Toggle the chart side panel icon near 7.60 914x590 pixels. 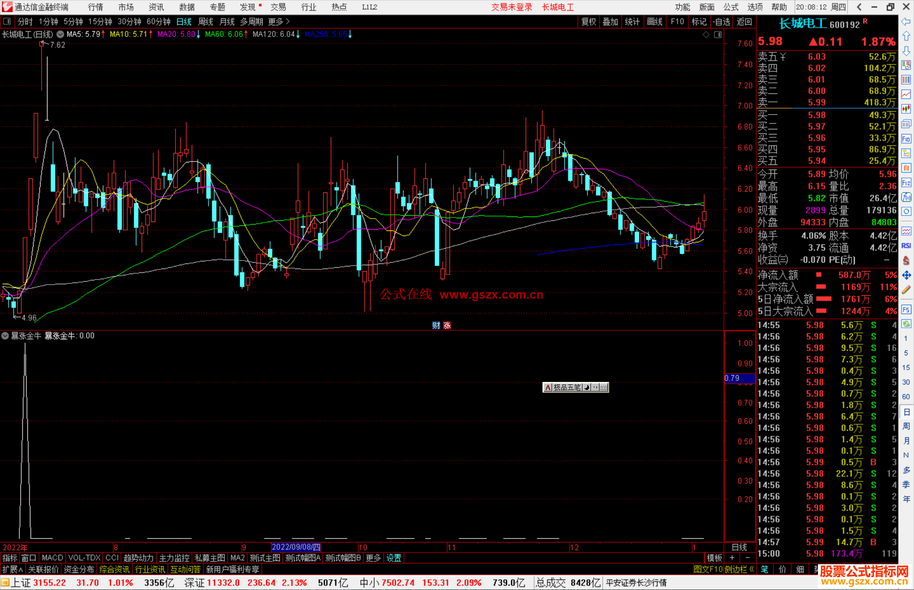tap(718, 35)
